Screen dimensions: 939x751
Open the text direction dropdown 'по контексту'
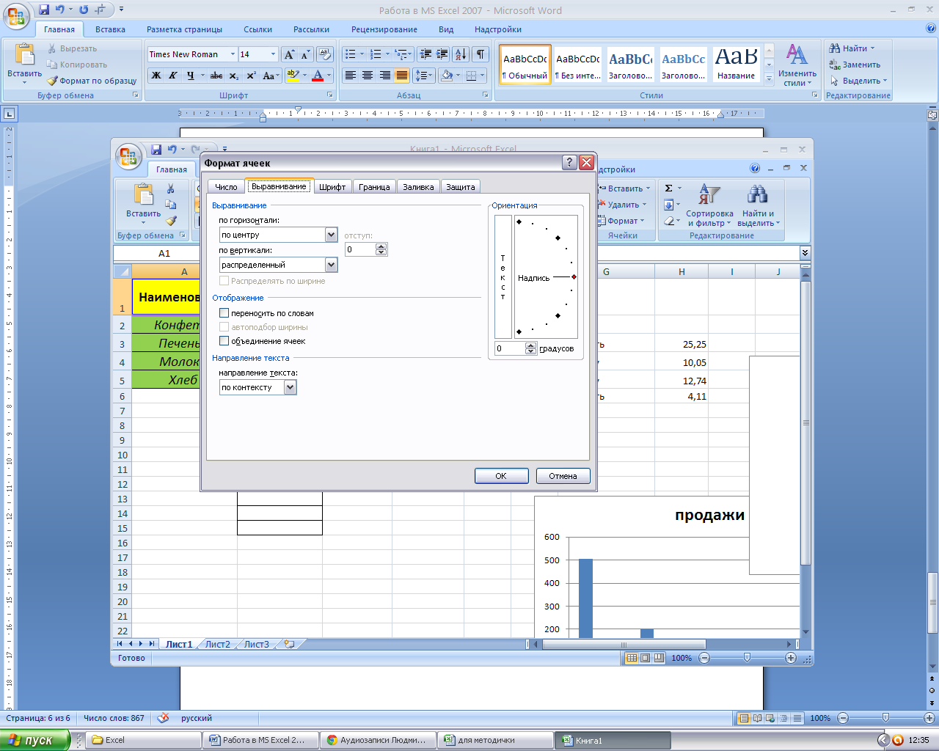(291, 387)
